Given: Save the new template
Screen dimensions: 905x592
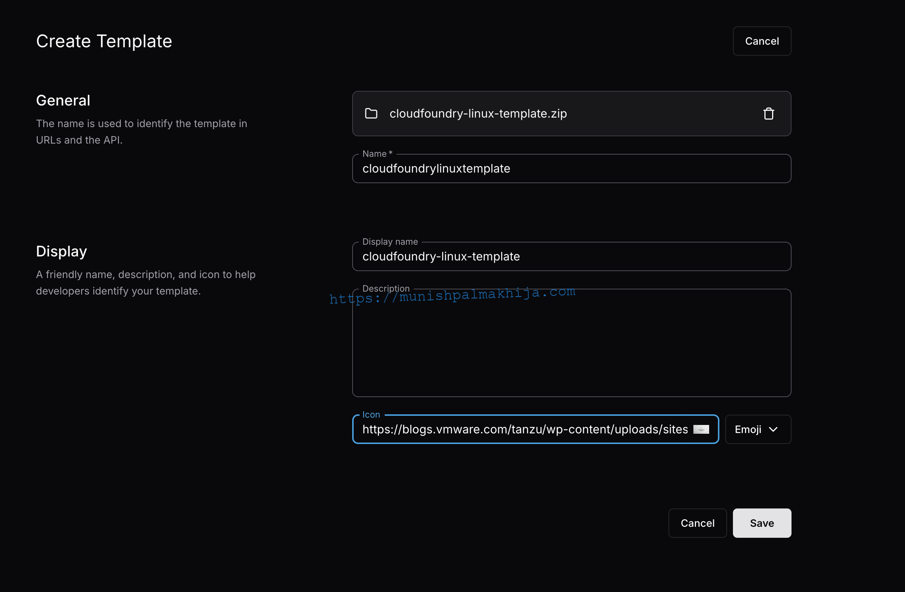Looking at the screenshot, I should coord(761,523).
